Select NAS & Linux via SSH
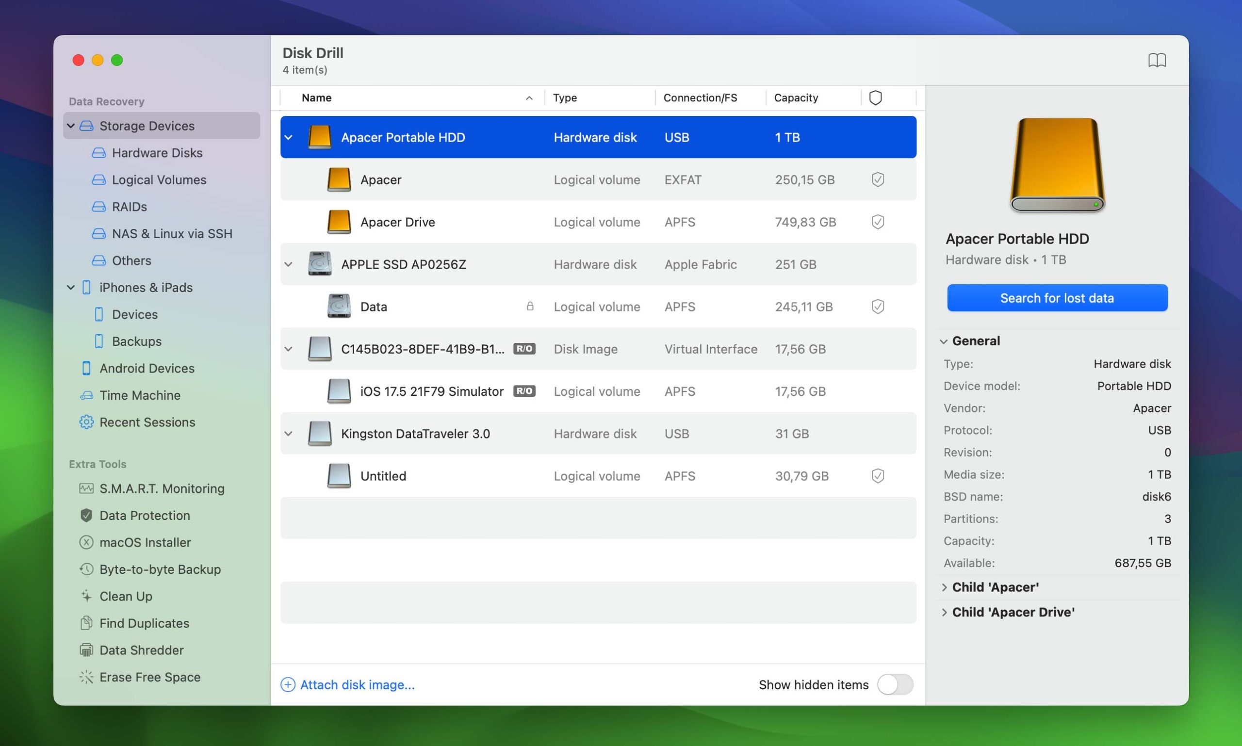Image resolution: width=1242 pixels, height=746 pixels. click(172, 234)
